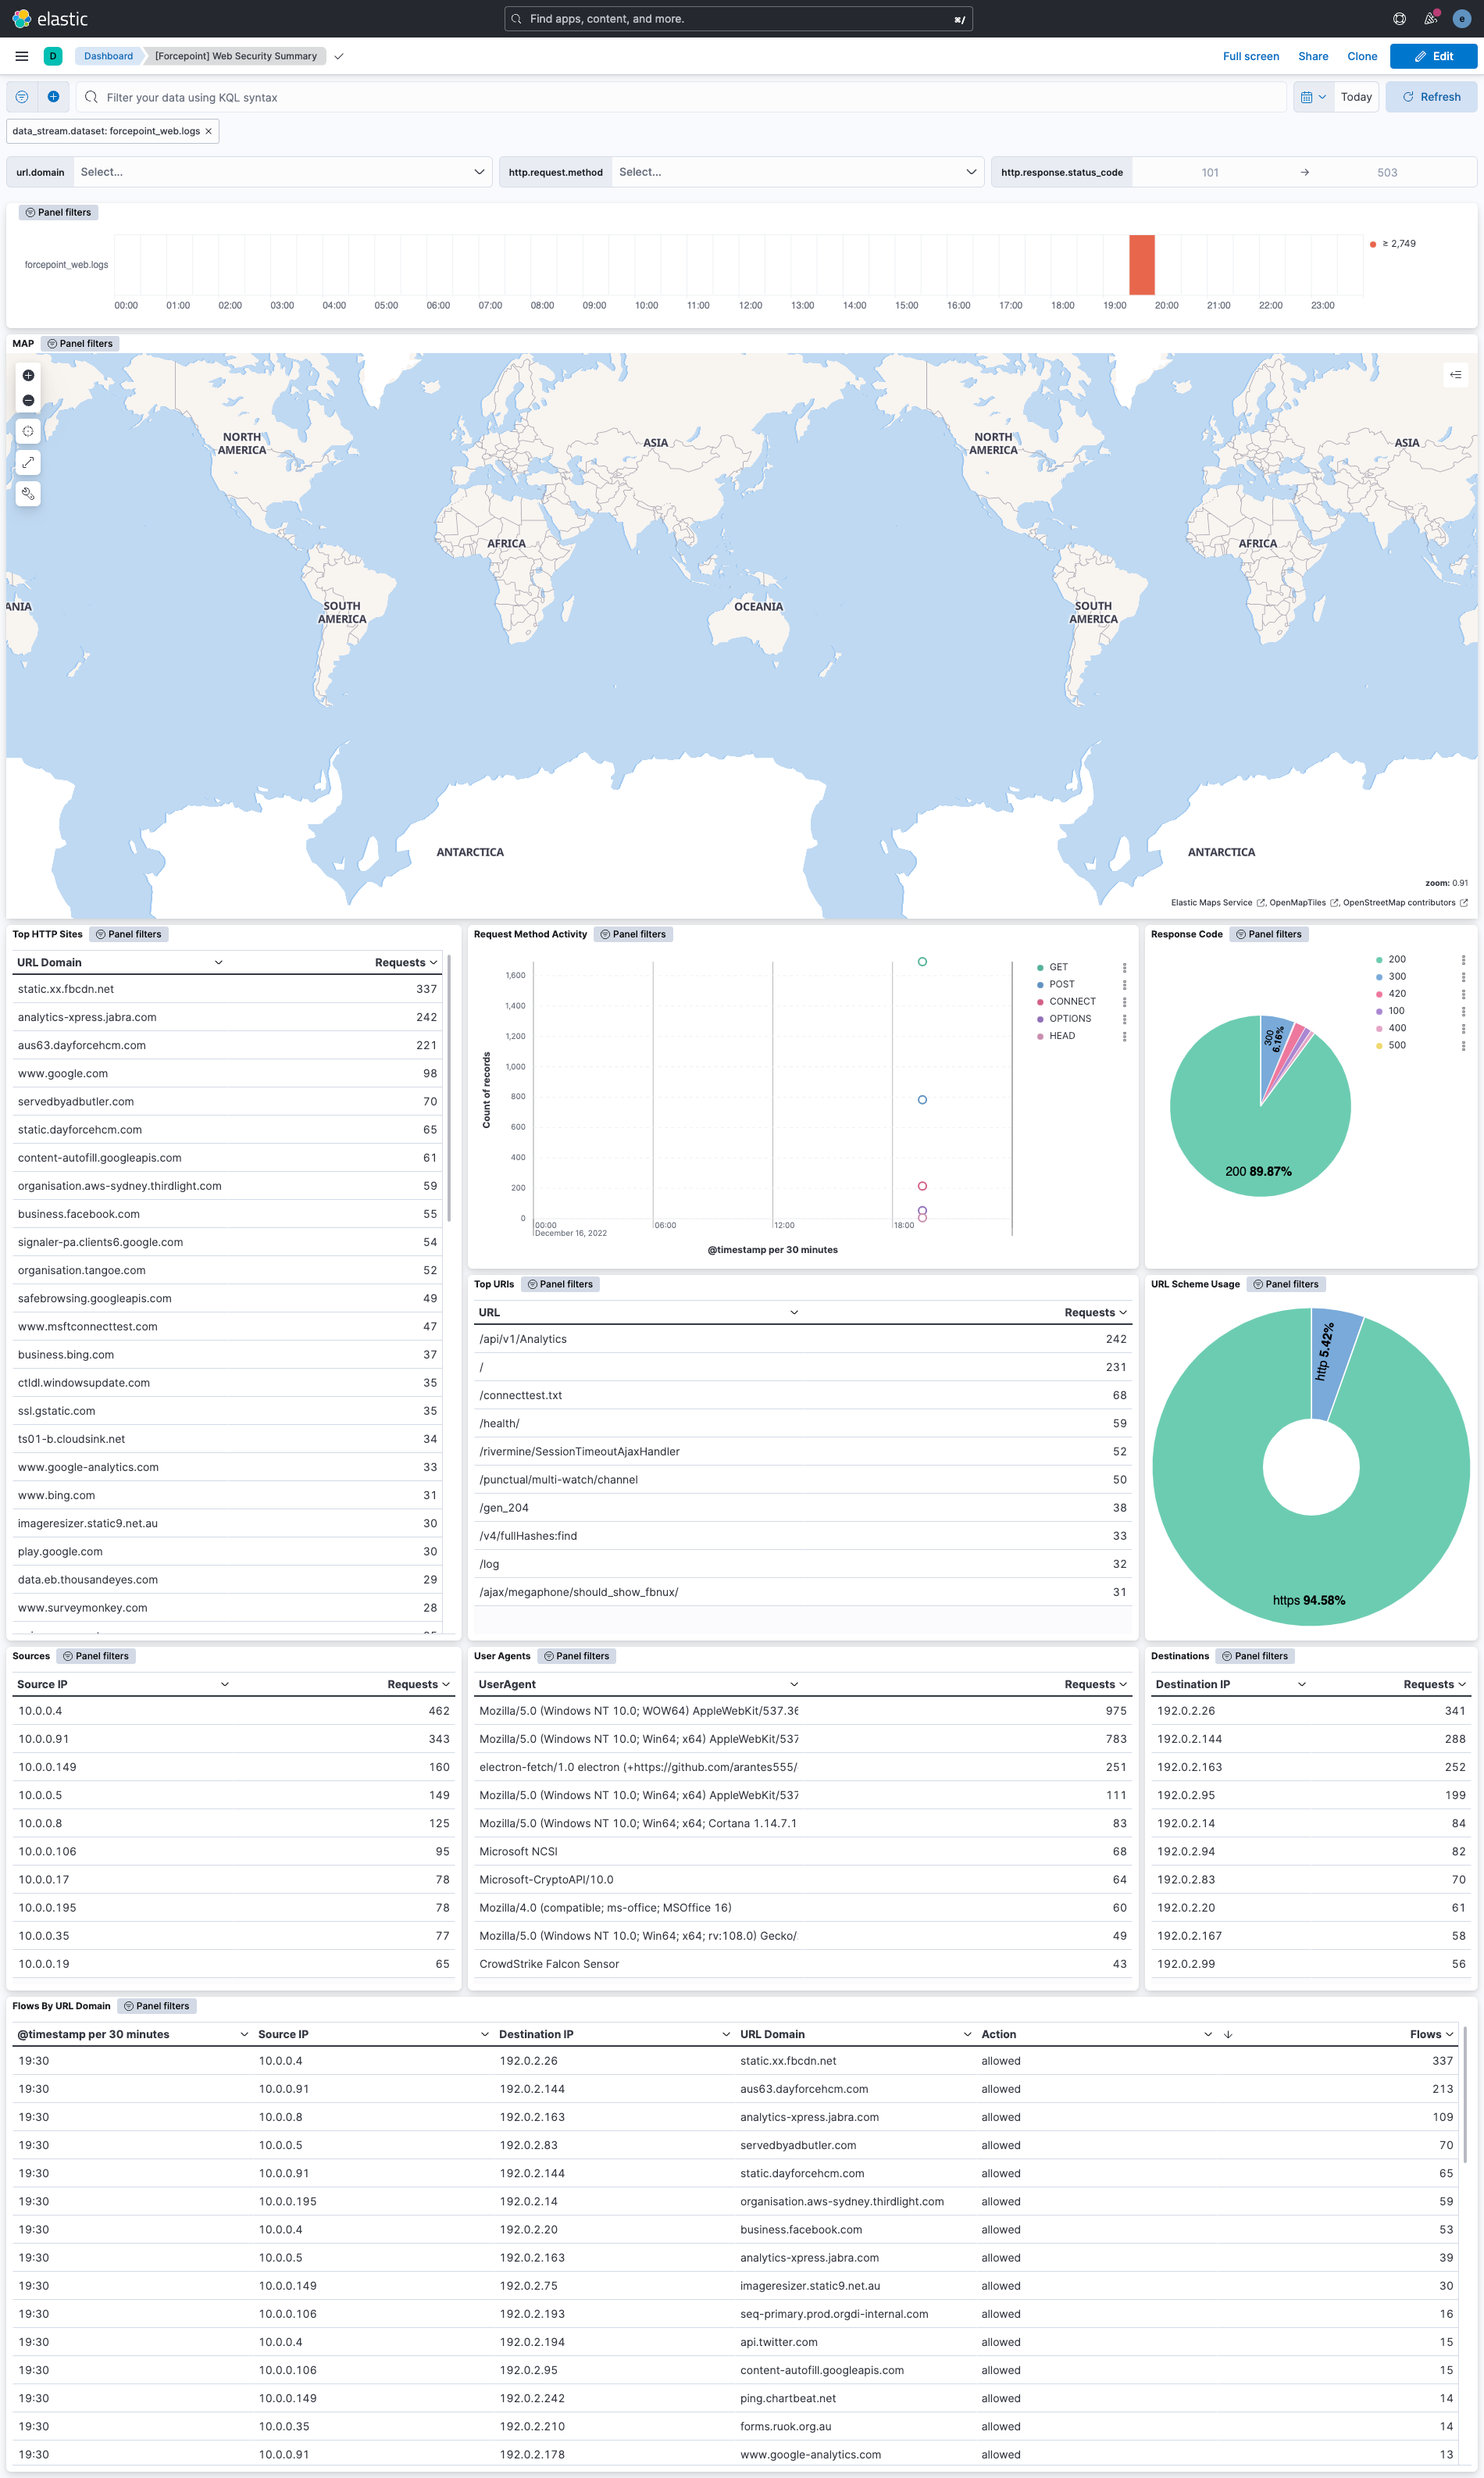Expand the Action column header menu
This screenshot has width=1484, height=2478.
pyautogui.click(x=1208, y=2034)
